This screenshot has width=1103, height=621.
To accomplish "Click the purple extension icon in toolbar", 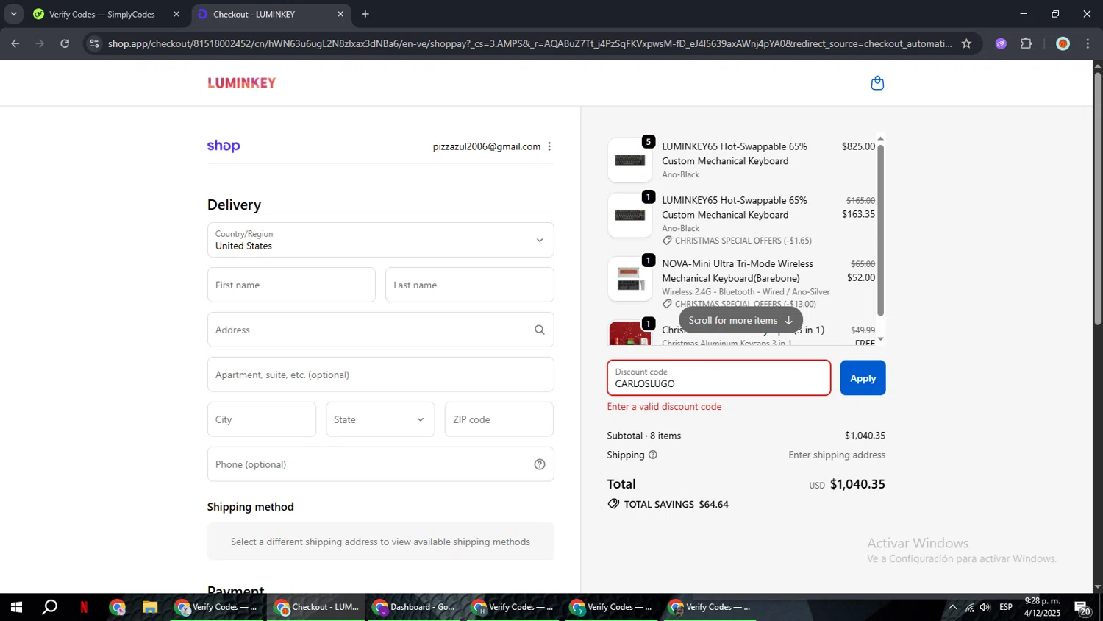I will point(1001,43).
